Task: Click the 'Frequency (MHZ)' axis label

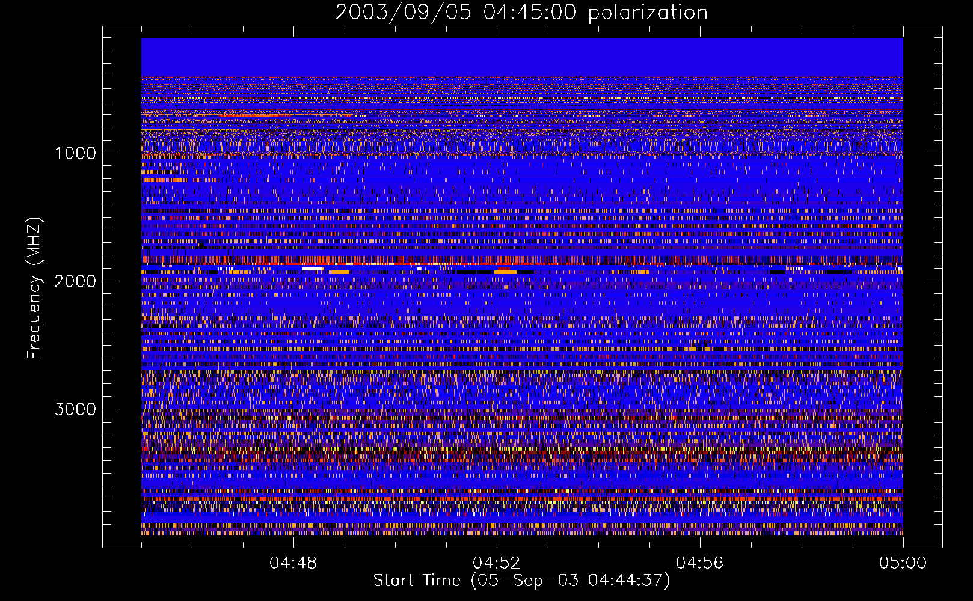Action: [x=34, y=288]
